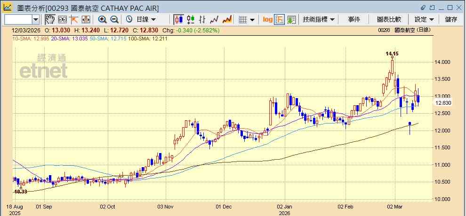Switch to OHLC bar chart style

coord(202,20)
